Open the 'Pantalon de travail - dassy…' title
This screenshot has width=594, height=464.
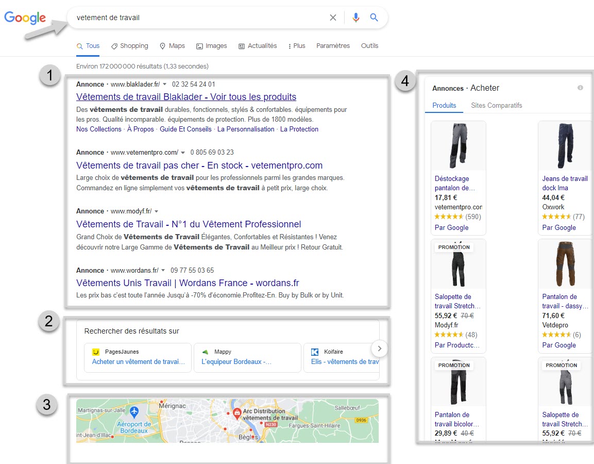[565, 302]
